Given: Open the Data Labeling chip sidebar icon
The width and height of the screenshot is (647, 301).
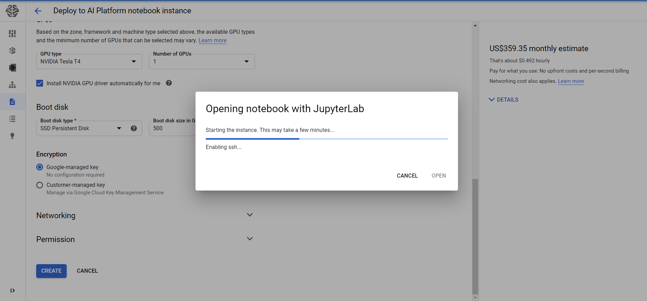Looking at the screenshot, I should (12, 67).
